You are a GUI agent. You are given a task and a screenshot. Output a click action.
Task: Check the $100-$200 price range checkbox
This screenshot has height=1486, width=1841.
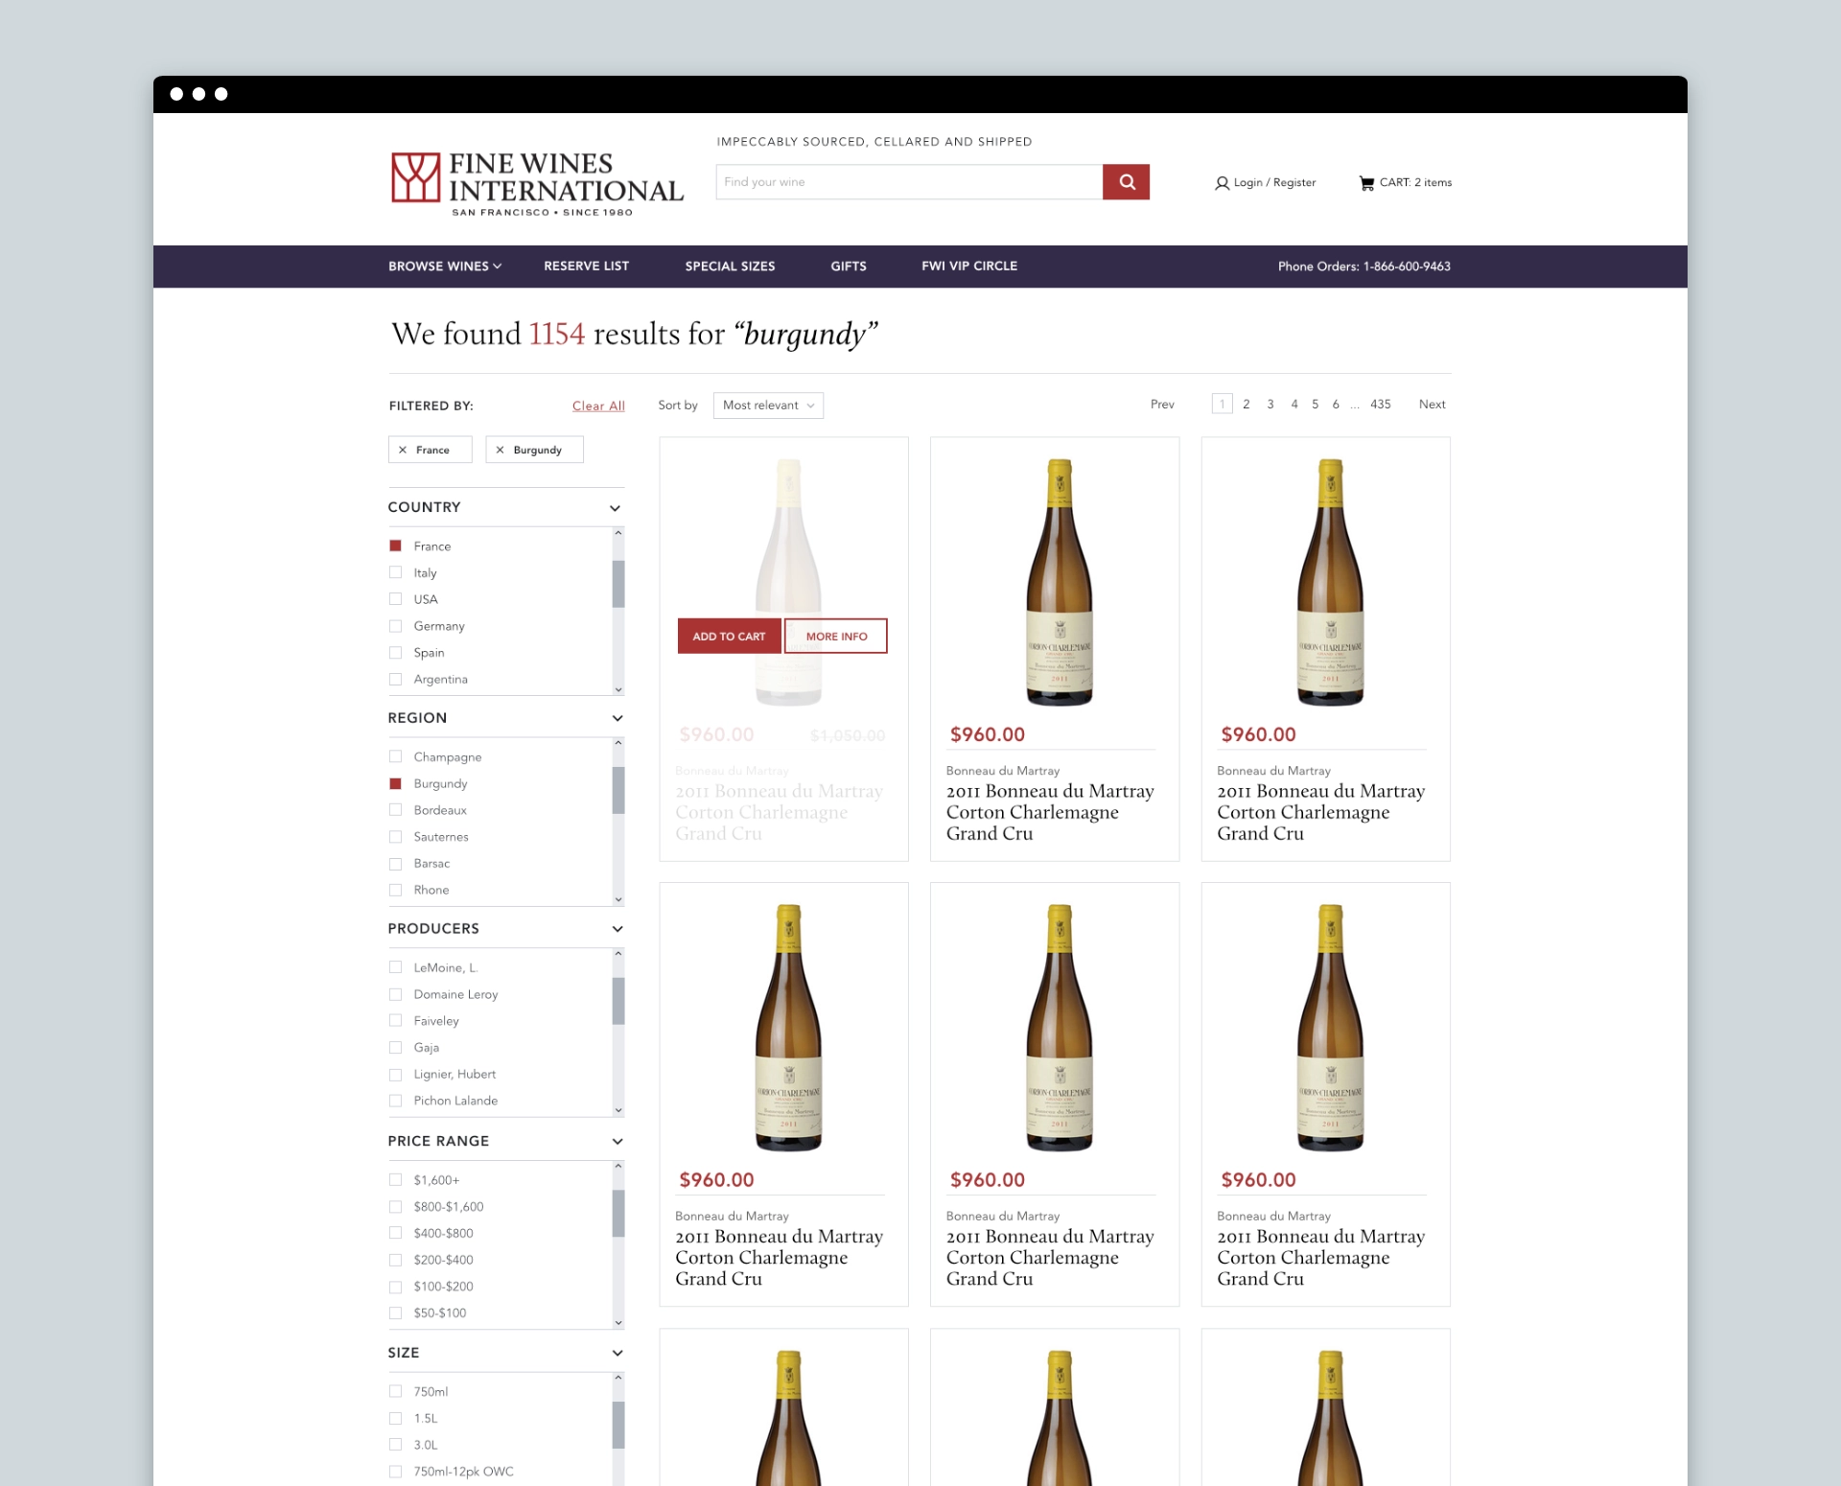coord(395,1287)
